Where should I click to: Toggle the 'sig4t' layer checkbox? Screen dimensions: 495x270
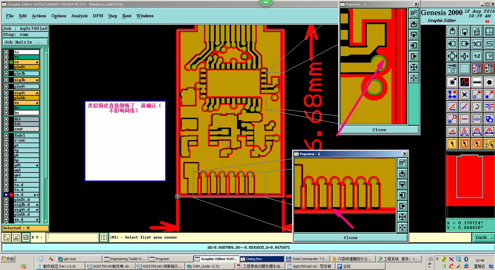coord(6,93)
